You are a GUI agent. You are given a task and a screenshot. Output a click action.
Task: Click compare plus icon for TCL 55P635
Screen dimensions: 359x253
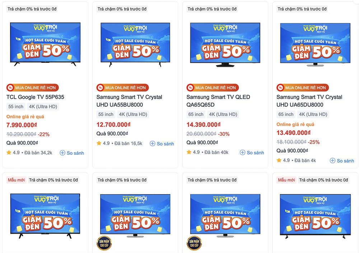tap(62, 153)
